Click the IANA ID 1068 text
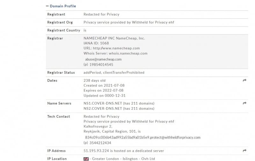 point(96,43)
